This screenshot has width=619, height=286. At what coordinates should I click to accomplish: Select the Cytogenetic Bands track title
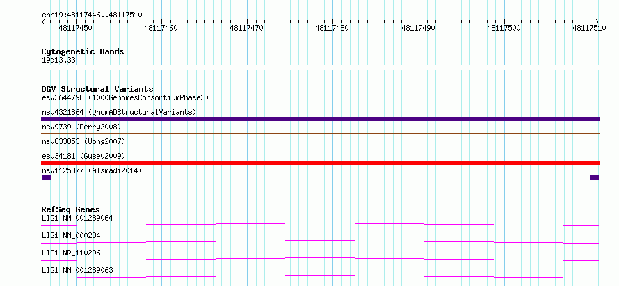pyautogui.click(x=83, y=51)
